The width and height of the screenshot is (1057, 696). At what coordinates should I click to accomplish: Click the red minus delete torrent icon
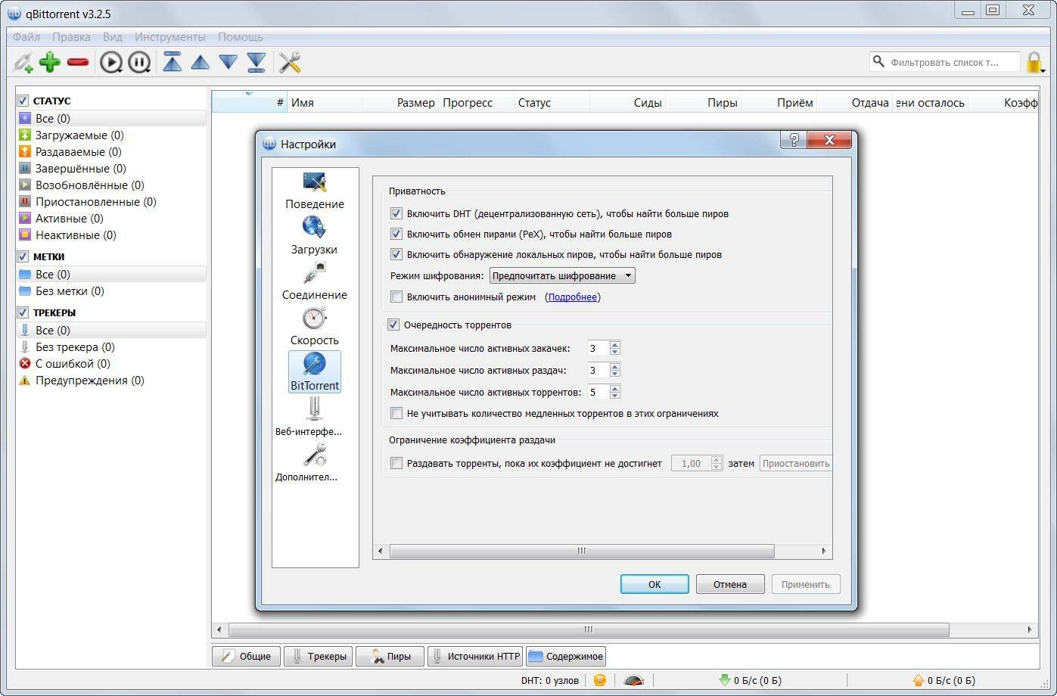(78, 63)
